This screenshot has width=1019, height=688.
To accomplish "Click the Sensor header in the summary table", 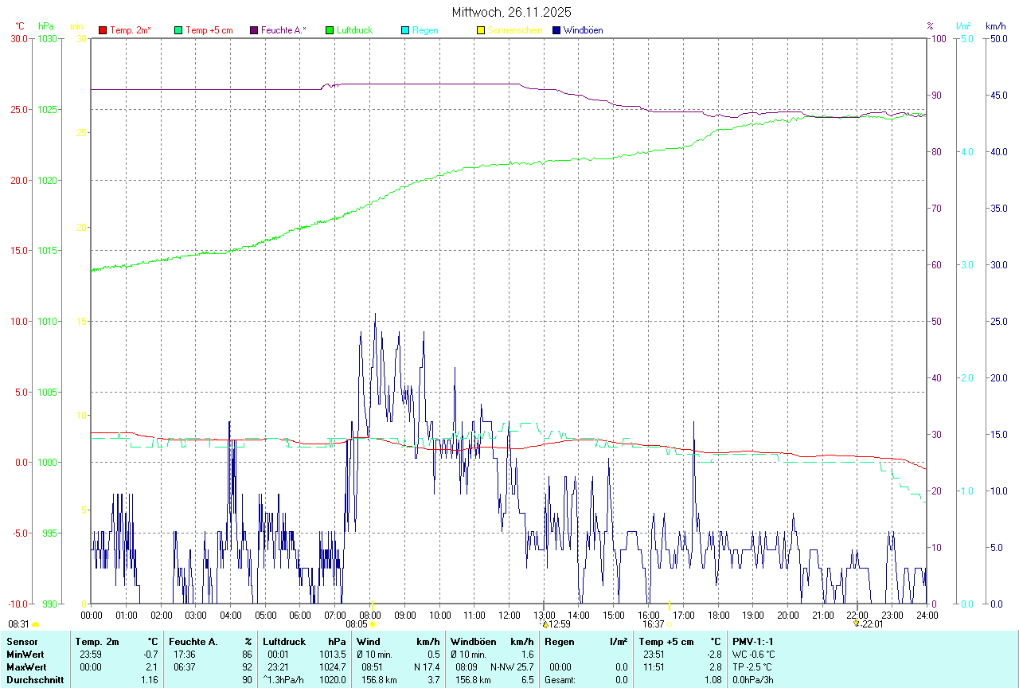I will point(21,642).
